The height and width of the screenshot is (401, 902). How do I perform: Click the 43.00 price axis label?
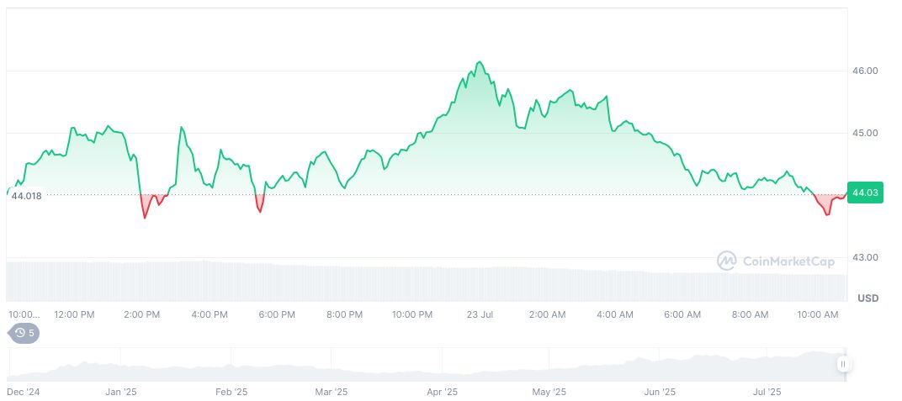(865, 257)
